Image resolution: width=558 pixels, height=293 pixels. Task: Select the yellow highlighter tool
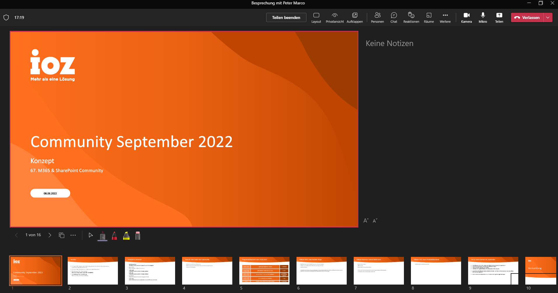tap(126, 236)
